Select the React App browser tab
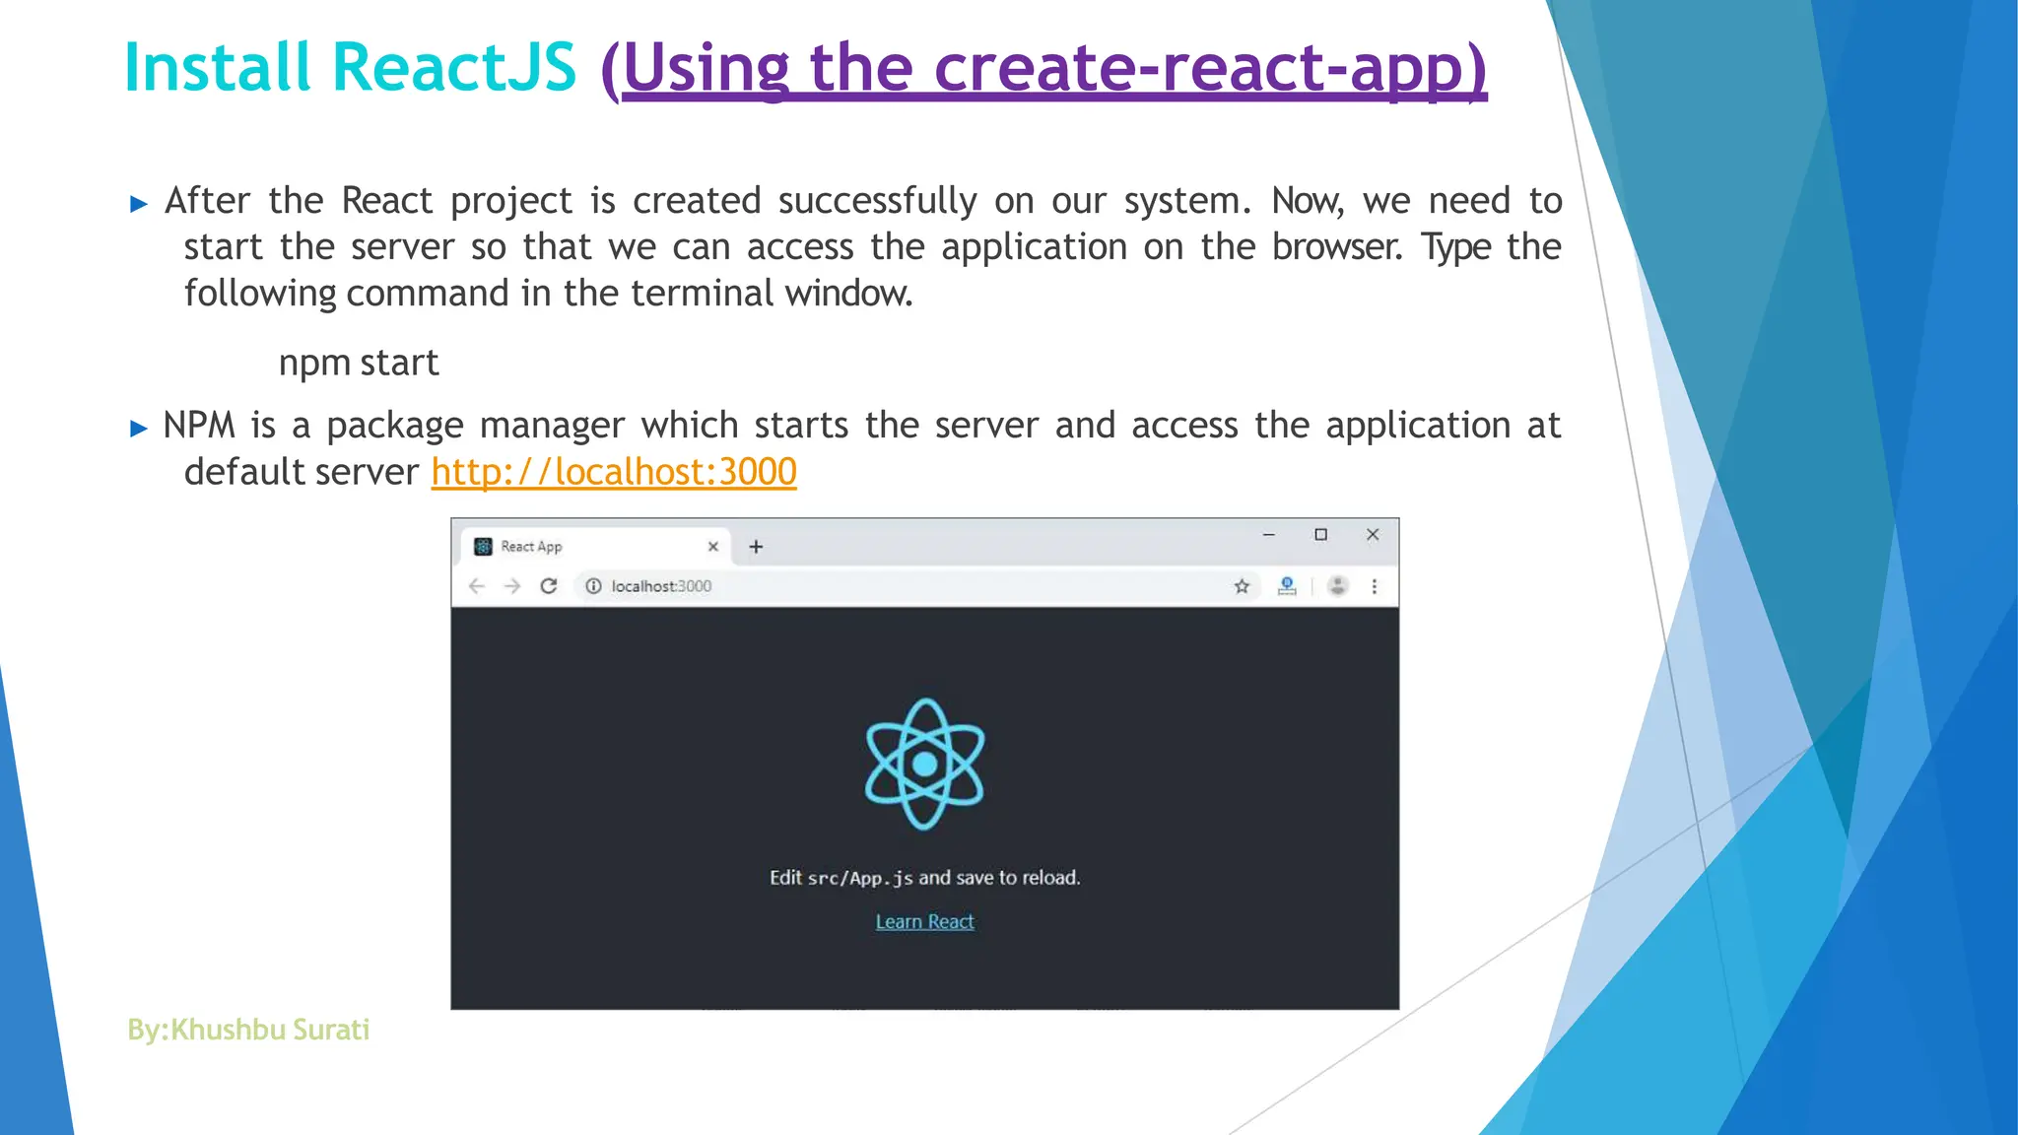 pyautogui.click(x=595, y=547)
